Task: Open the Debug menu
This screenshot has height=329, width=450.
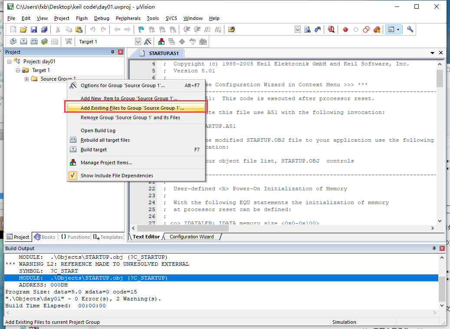Action: click(x=102, y=18)
